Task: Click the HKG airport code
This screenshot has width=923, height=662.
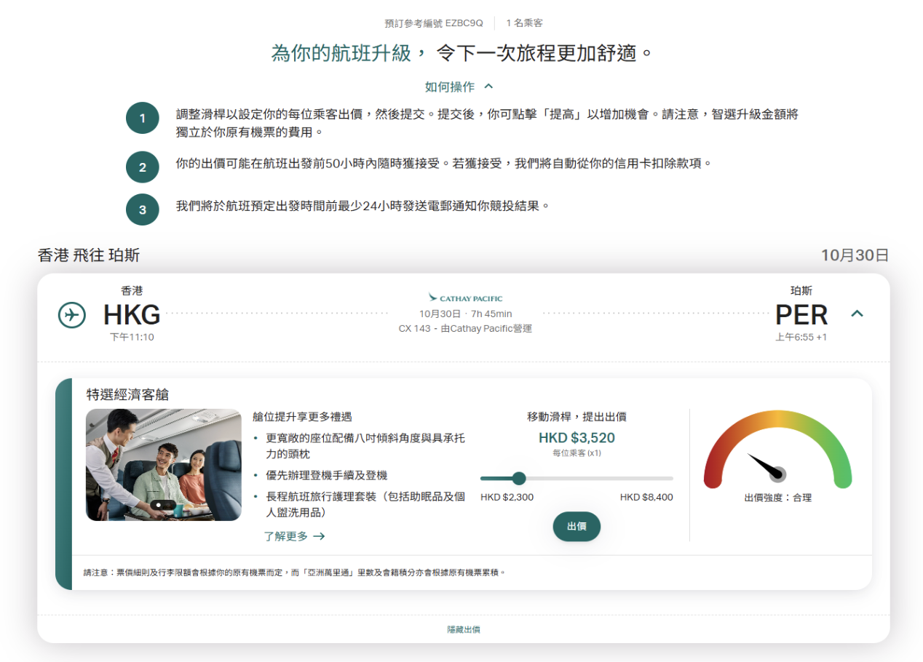Action: pos(132,315)
